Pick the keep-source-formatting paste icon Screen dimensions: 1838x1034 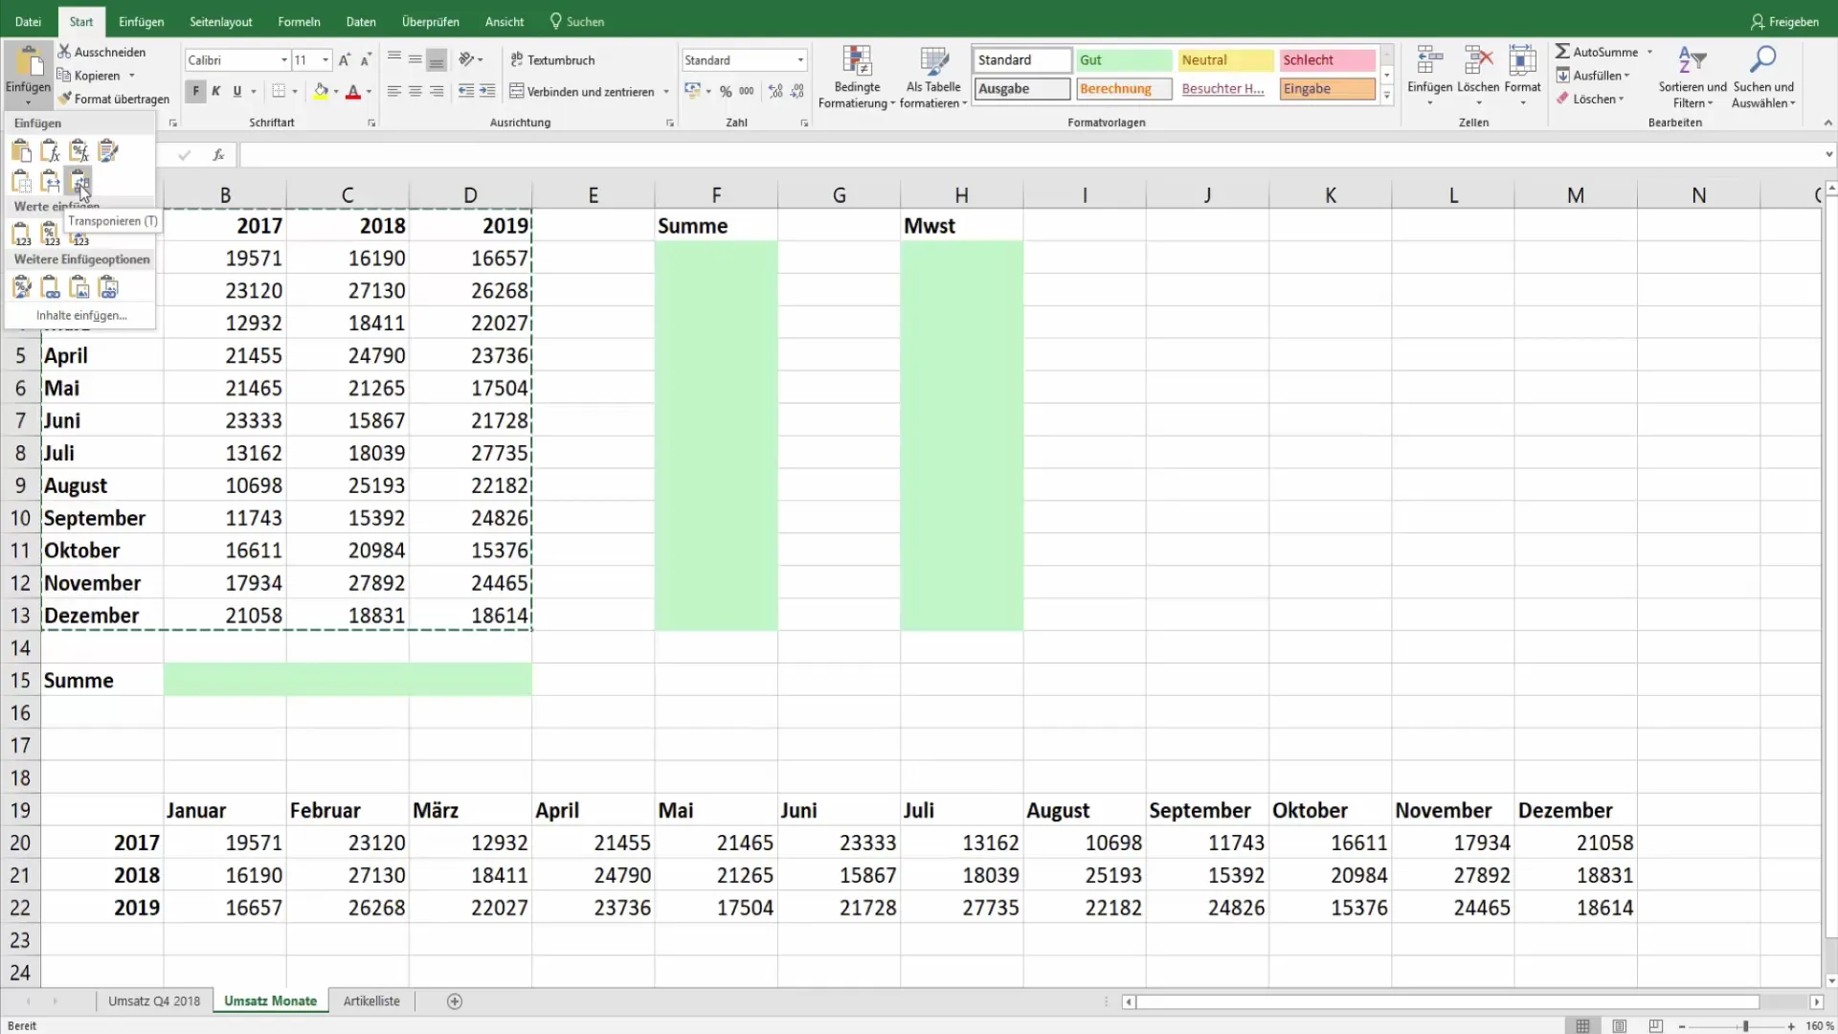108,150
